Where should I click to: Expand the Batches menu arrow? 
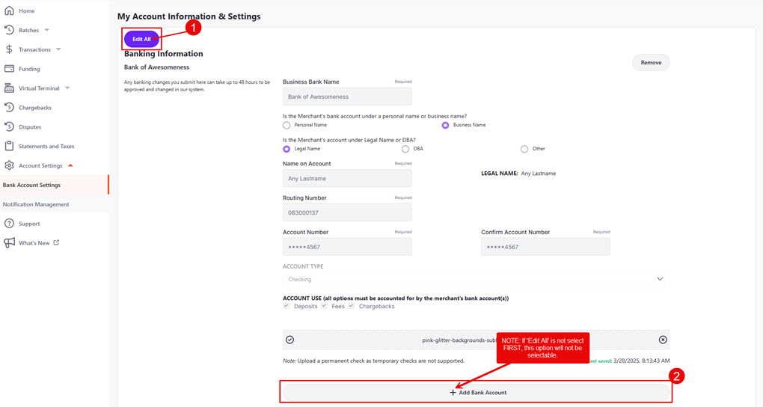46,31
